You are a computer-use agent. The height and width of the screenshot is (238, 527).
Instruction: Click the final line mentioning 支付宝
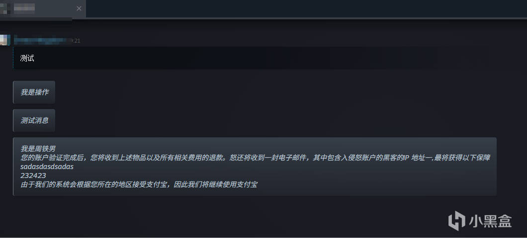point(139,184)
